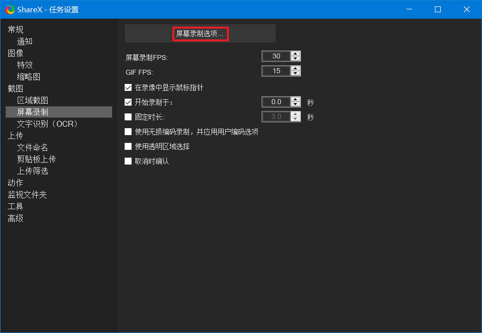Increase GIF FPS with the up arrow
This screenshot has width=482, height=333.
[x=295, y=68]
